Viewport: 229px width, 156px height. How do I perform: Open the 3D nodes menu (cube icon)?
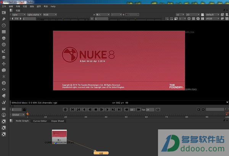click(x=4, y=70)
